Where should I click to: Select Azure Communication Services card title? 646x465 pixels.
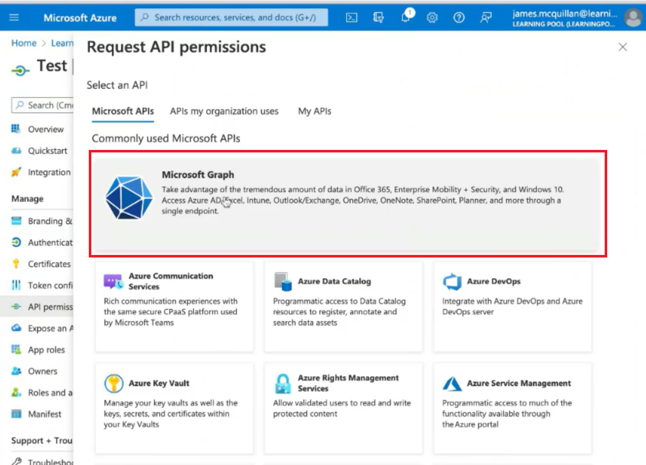point(171,281)
